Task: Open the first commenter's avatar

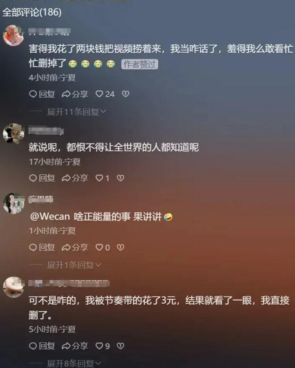Action: coord(13,35)
